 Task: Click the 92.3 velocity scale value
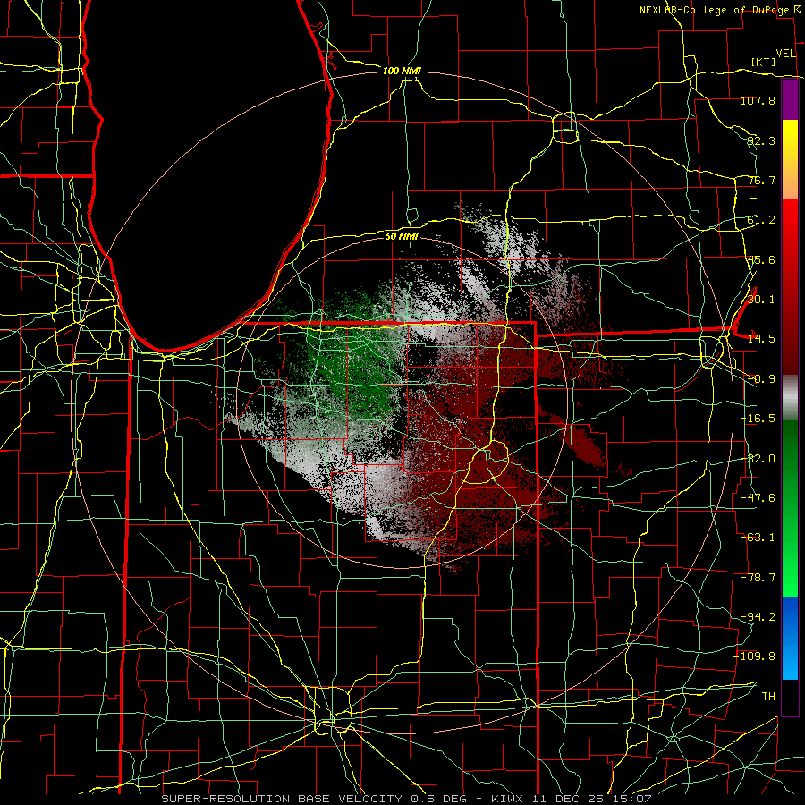761,140
